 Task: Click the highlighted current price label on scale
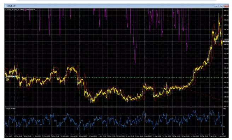pos(226,41)
